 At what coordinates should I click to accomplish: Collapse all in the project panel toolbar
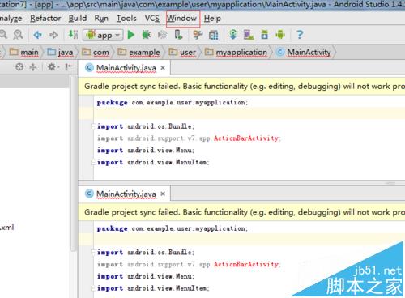coord(33,66)
